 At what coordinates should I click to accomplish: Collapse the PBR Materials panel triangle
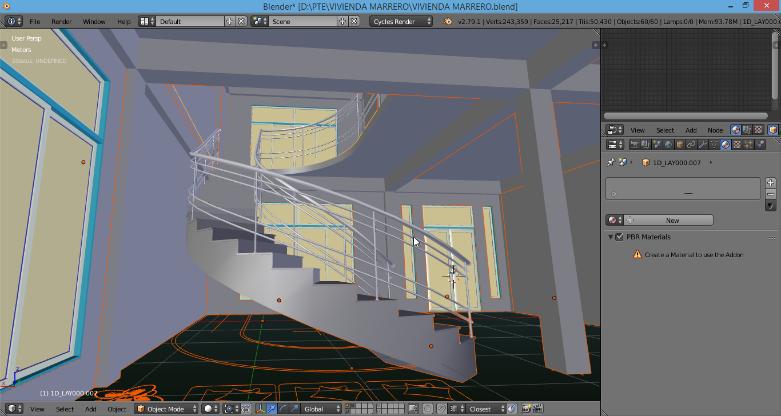(611, 237)
